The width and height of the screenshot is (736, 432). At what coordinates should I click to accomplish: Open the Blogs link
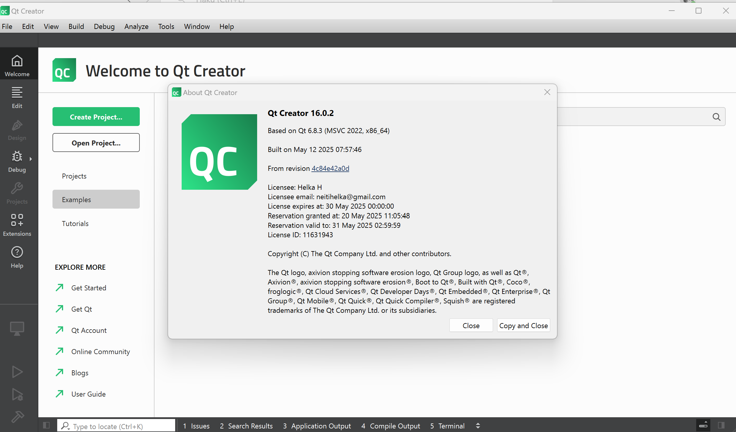[80, 373]
